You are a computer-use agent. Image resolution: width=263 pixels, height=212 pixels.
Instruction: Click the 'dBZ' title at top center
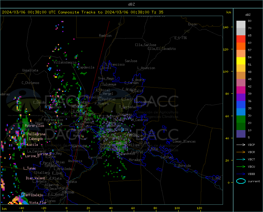point(131,4)
